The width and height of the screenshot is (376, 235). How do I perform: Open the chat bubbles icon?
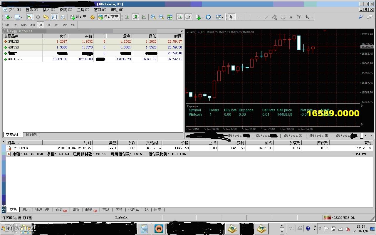point(370,17)
